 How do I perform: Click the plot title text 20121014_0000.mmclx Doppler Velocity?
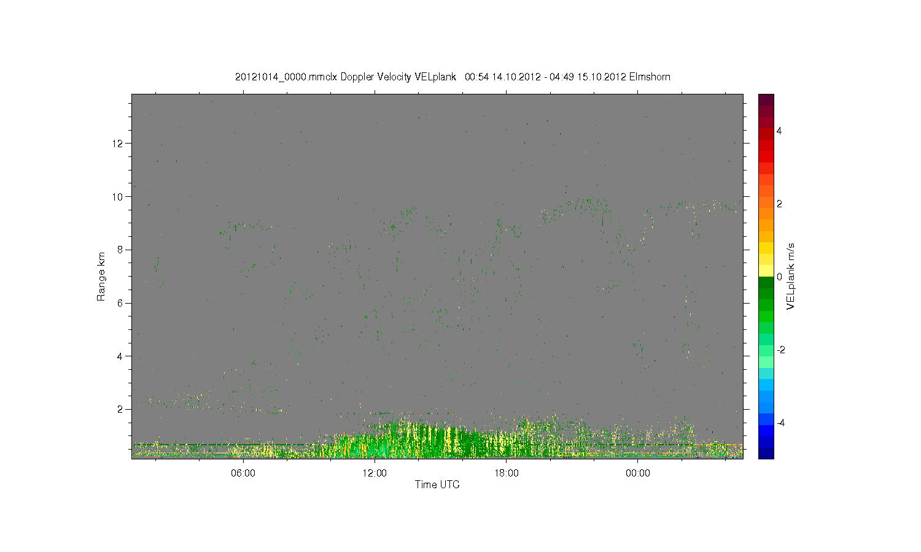(323, 77)
